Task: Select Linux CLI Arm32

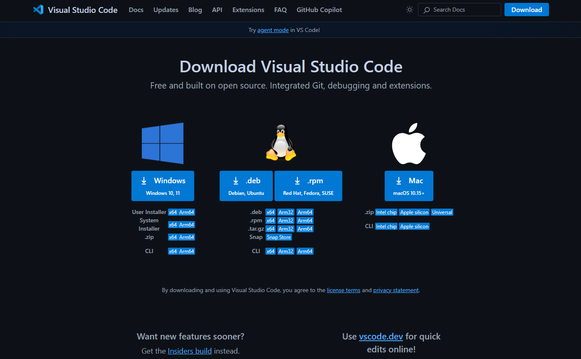Action: 286,251
